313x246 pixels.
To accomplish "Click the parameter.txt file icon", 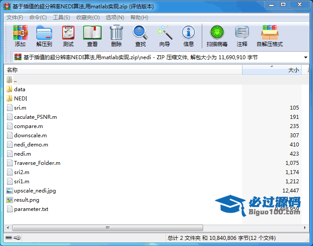I will coord(10,209).
